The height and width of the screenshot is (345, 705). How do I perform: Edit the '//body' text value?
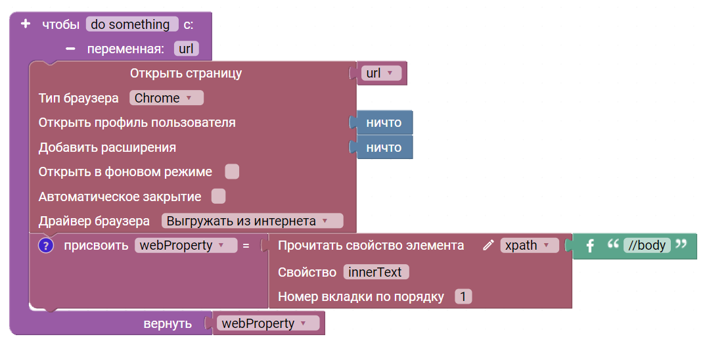coord(647,245)
